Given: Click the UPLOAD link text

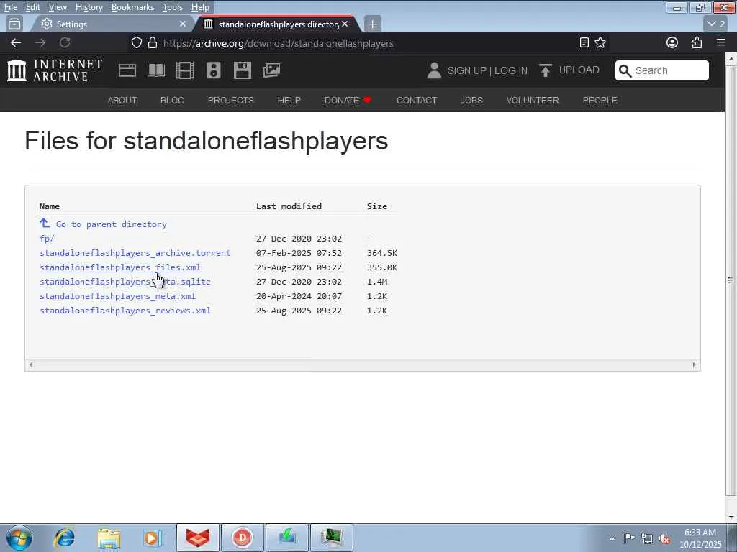Looking at the screenshot, I should coord(579,70).
